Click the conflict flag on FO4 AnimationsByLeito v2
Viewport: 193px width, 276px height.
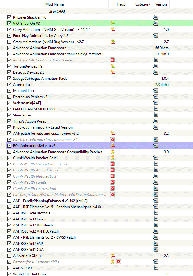pos(113,145)
